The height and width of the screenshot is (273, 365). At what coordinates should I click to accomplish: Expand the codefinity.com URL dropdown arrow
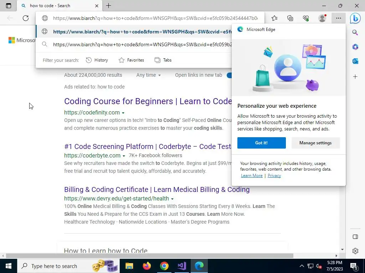(x=123, y=113)
